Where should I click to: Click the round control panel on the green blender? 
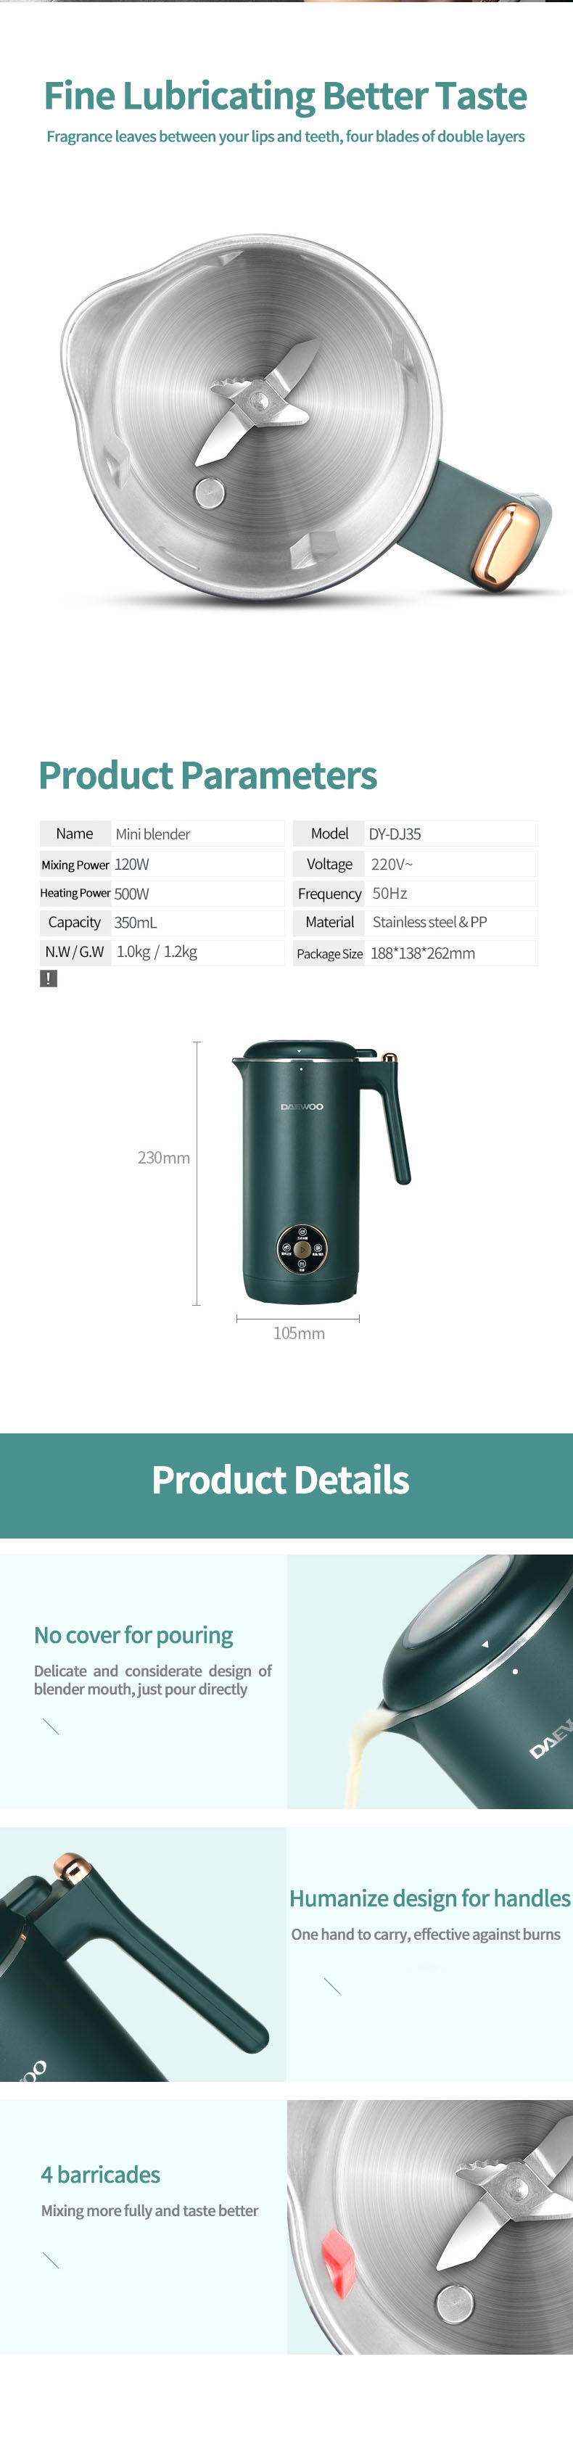point(301,1248)
